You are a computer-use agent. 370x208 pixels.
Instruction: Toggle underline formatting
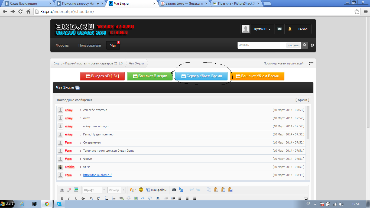pyautogui.click(x=76, y=198)
